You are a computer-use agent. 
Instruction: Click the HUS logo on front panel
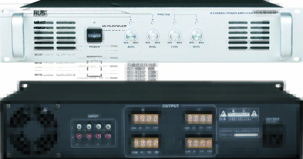(40, 13)
